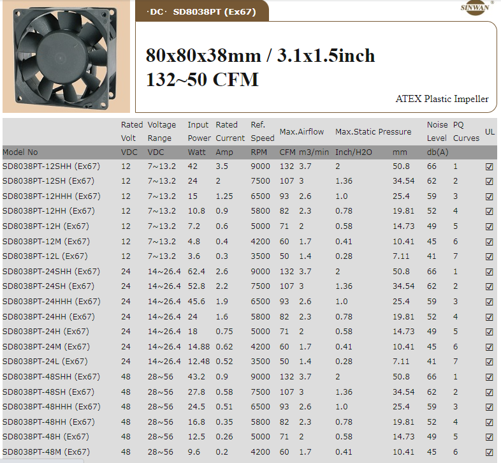Click model SD8038PT-12SH (Ex67)
Screen dimensions: 501x463
click(x=48, y=181)
